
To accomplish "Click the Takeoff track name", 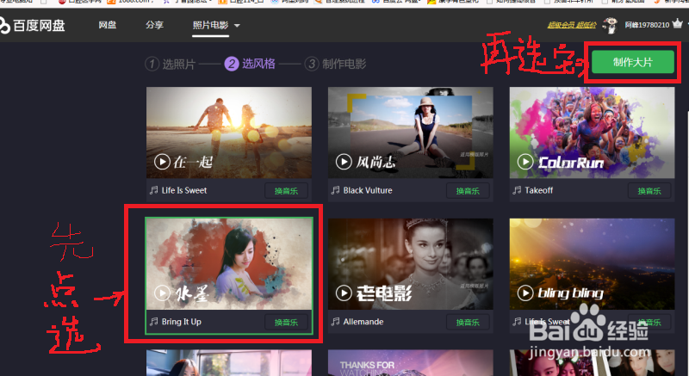I will pyautogui.click(x=539, y=190).
